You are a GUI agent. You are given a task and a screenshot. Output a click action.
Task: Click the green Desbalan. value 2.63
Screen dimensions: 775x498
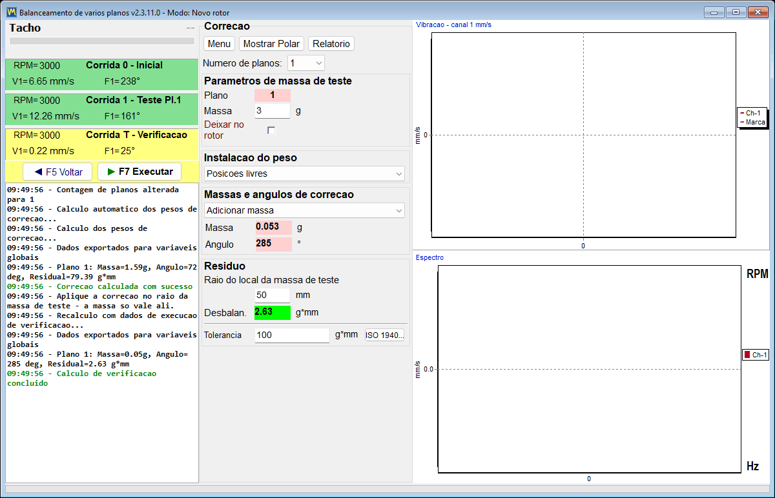coord(273,312)
